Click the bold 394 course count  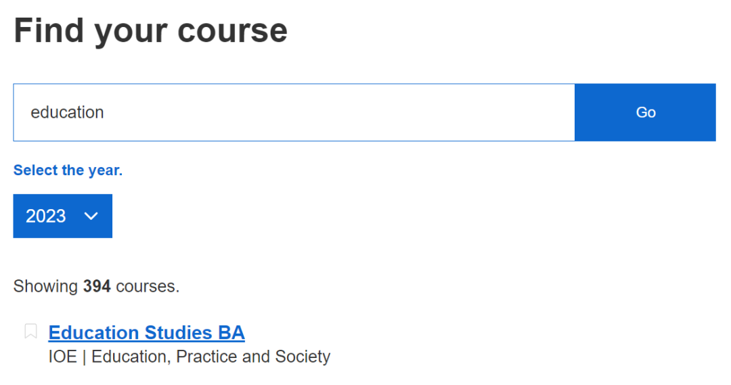tap(97, 286)
